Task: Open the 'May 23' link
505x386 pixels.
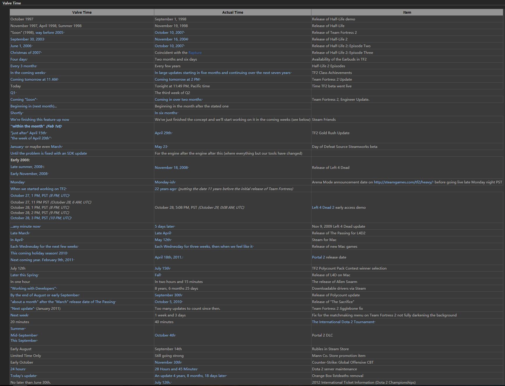Action: [161, 147]
